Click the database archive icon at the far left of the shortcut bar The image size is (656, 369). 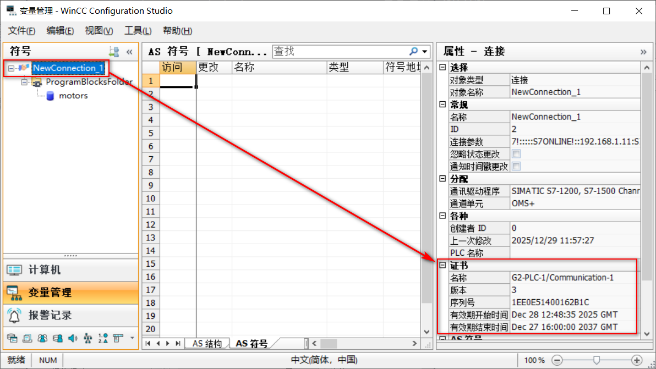12,338
